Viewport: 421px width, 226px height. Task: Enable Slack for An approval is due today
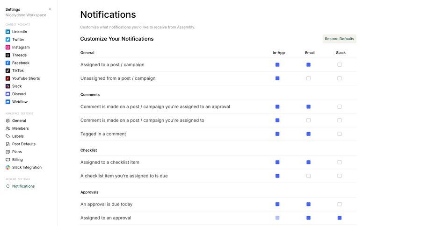pos(340,204)
